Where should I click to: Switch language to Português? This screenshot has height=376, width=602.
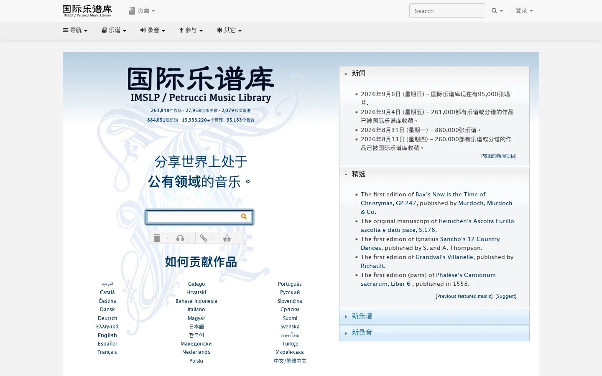290,284
